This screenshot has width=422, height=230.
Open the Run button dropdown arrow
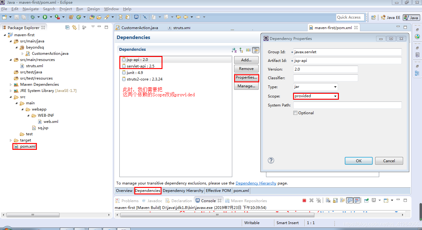[x=51, y=17]
